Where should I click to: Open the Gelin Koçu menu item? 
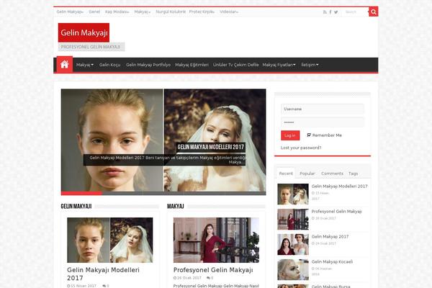tap(110, 65)
